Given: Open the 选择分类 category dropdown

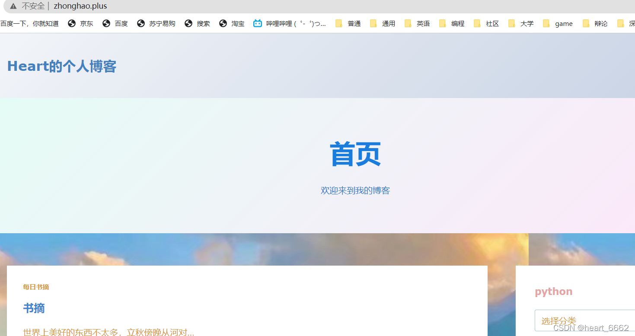Looking at the screenshot, I should (x=585, y=320).
